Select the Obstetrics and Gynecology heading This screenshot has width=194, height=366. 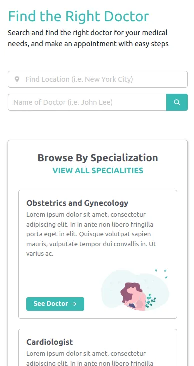[77, 203]
